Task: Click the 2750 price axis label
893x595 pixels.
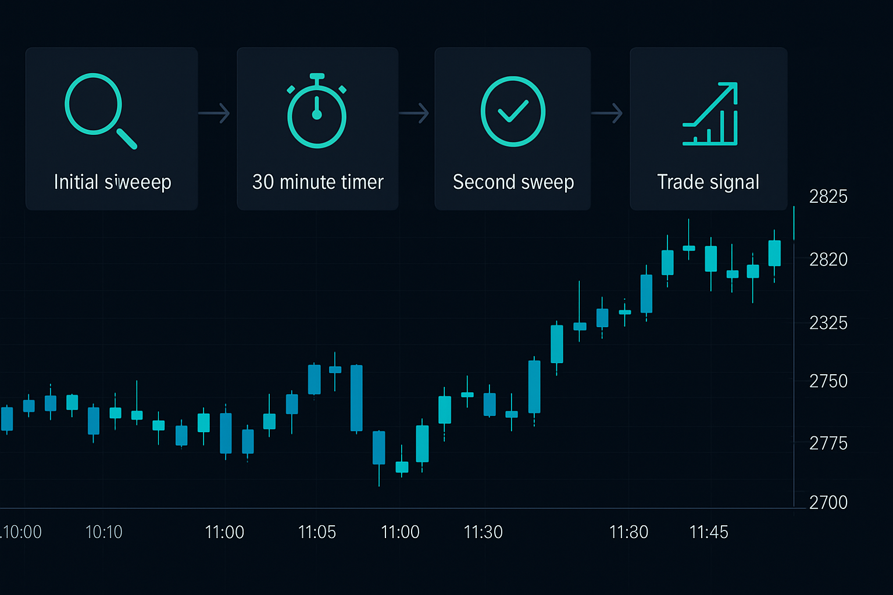Action: click(x=828, y=381)
